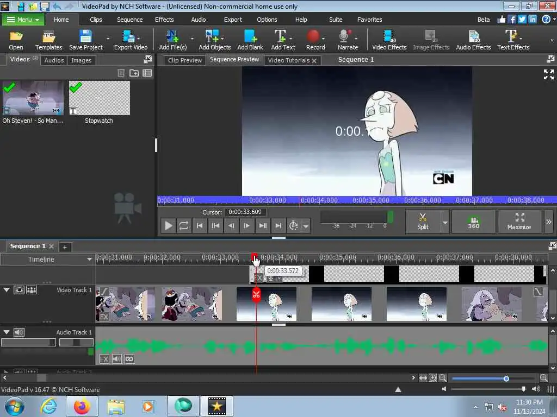The width and height of the screenshot is (557, 417).
Task: Open the Record dropdown arrow
Action: [323, 39]
